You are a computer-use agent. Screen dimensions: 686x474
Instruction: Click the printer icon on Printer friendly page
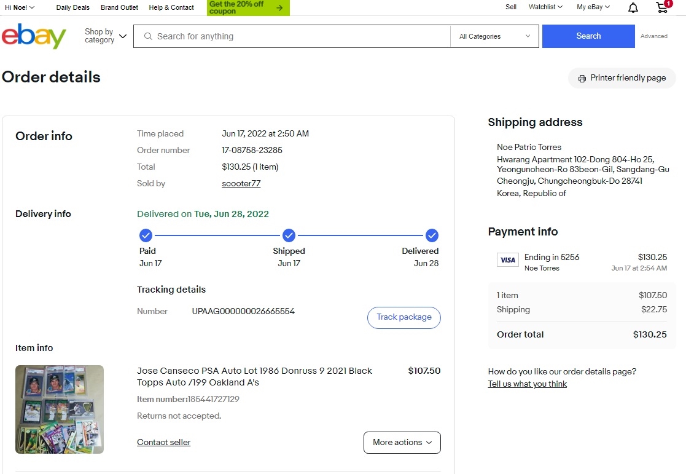tap(582, 79)
